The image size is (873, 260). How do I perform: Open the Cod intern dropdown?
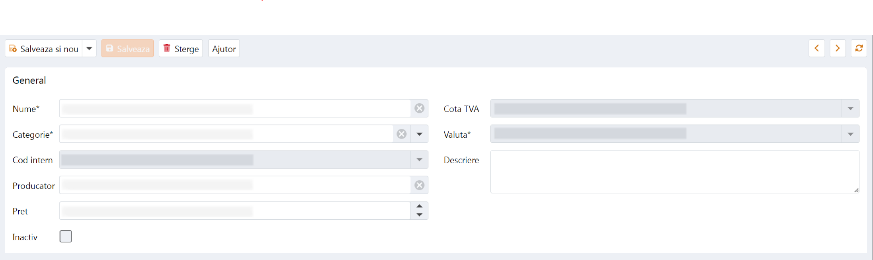pos(419,160)
